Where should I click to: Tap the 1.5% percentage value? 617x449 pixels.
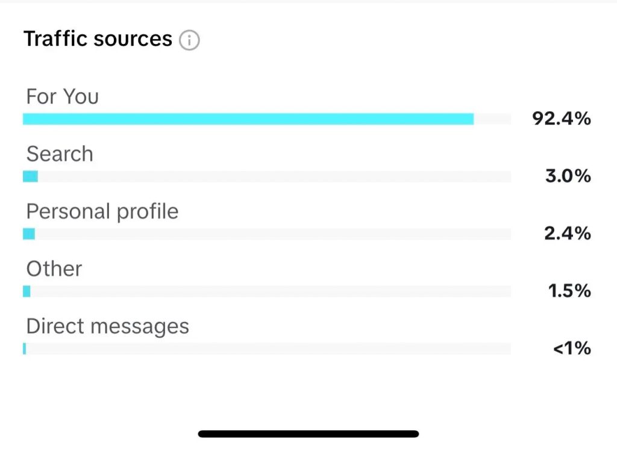click(569, 291)
